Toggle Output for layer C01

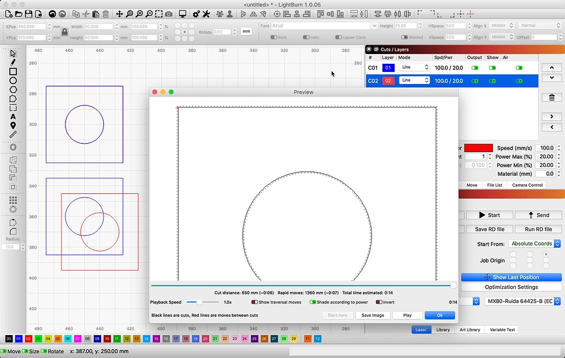(476, 67)
